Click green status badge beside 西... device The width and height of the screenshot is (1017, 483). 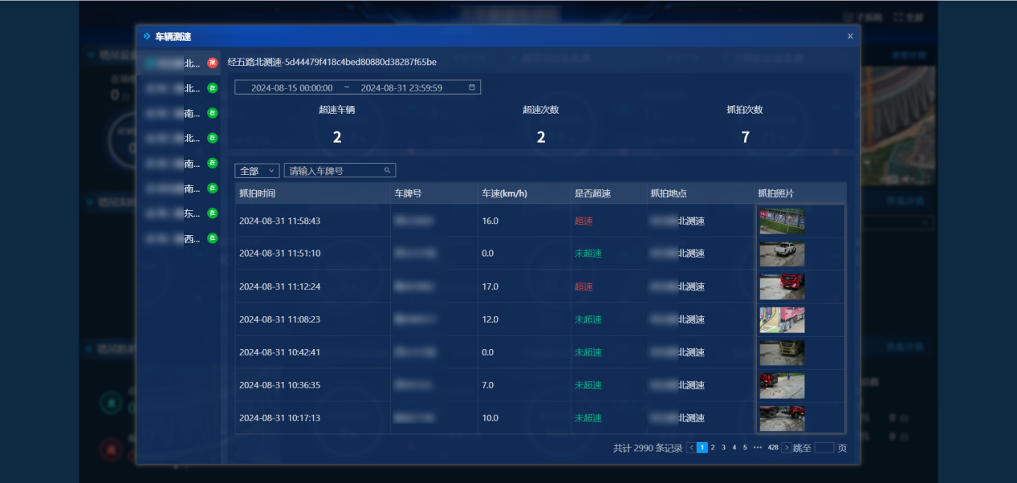click(212, 238)
